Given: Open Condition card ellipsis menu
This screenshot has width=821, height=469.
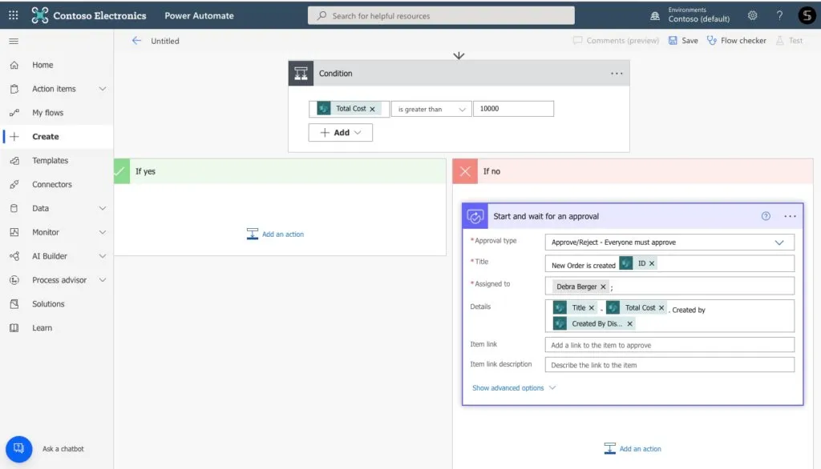Looking at the screenshot, I should point(617,73).
